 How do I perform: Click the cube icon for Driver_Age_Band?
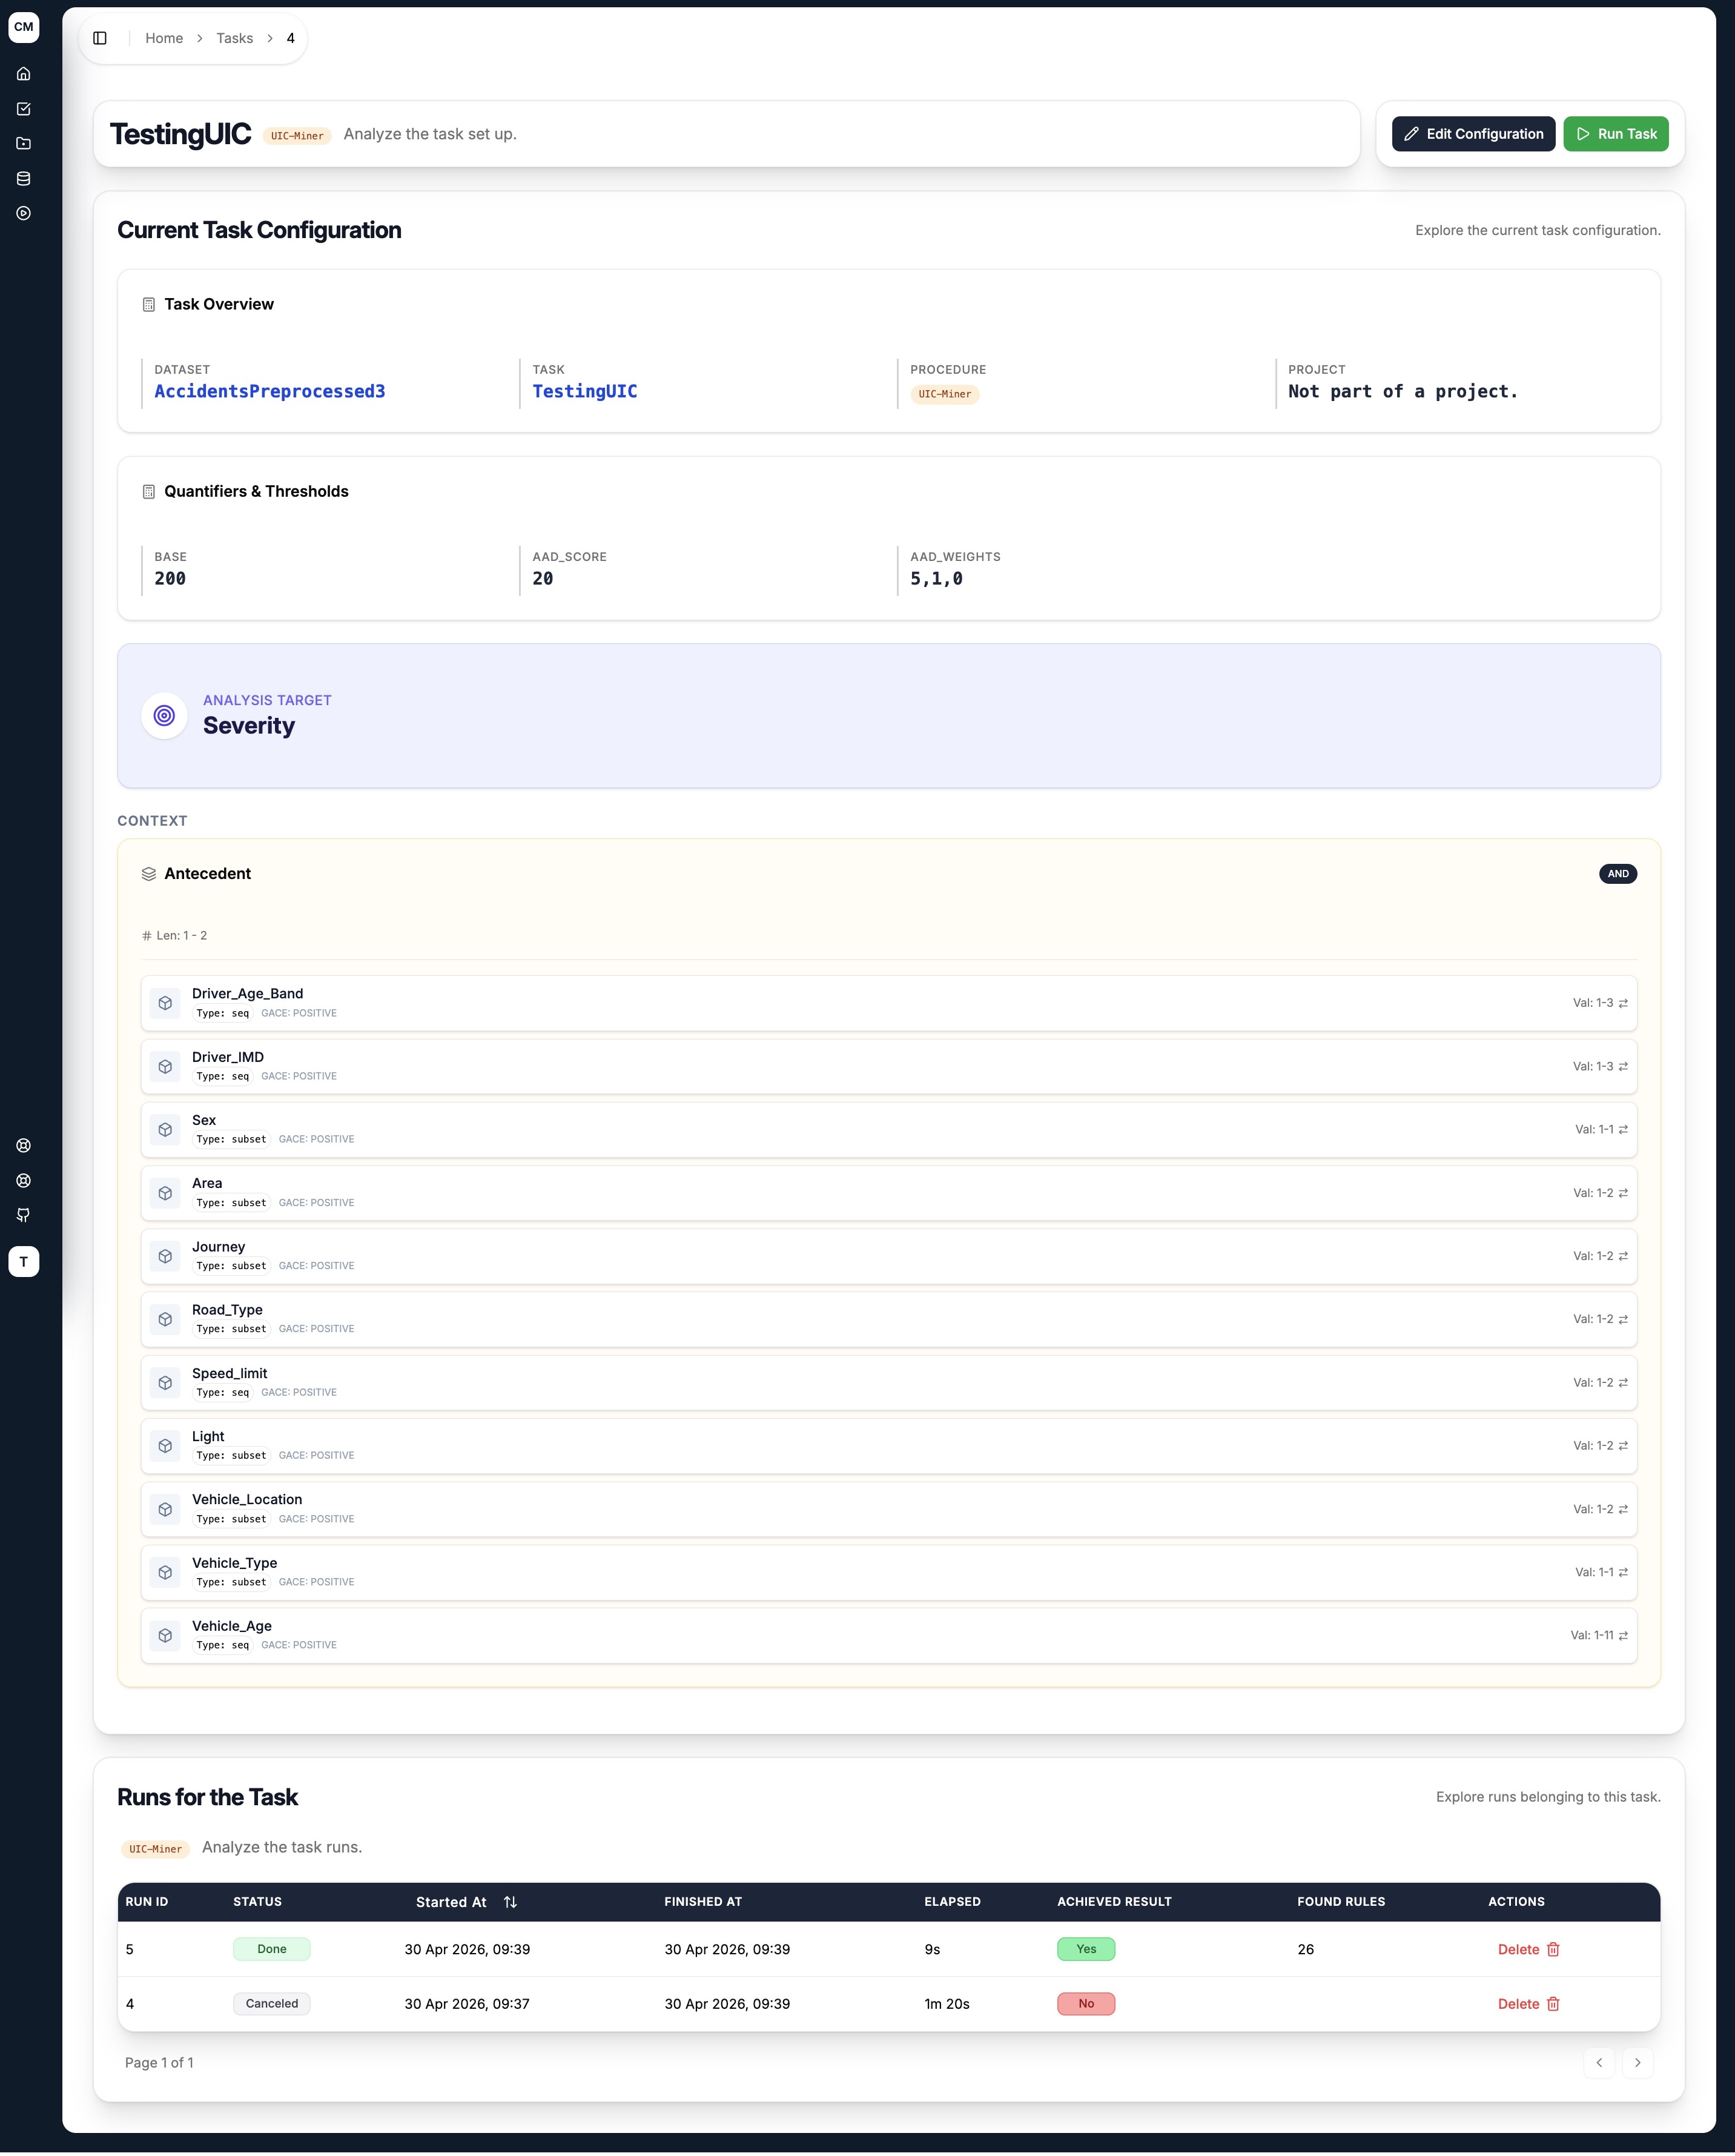(166, 1004)
